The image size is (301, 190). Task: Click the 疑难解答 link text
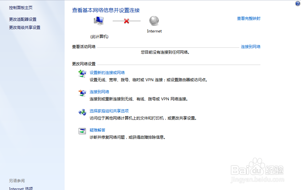pyautogui.click(x=97, y=130)
